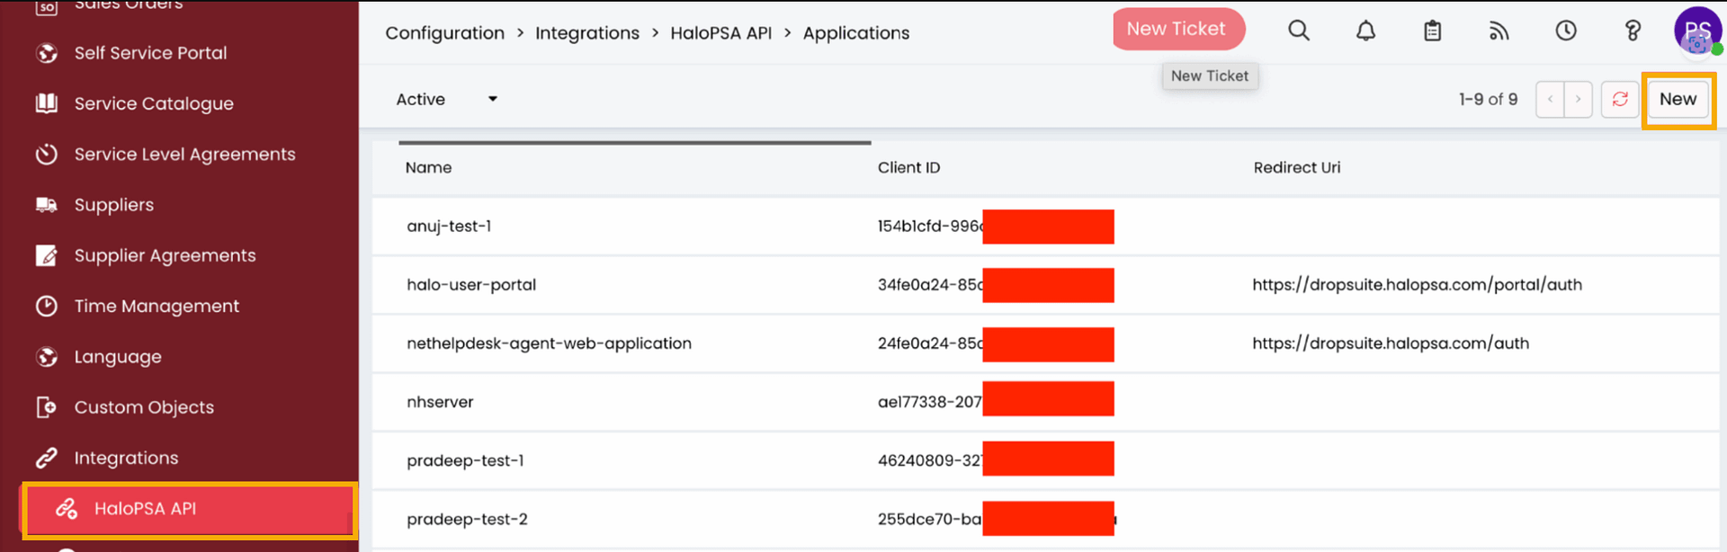Open the search magnifier icon
This screenshot has width=1727, height=552.
[x=1298, y=31]
